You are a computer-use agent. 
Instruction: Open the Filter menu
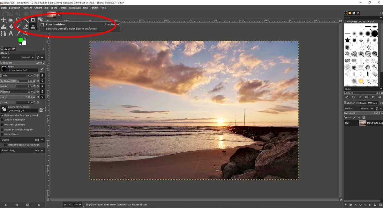(x=86, y=8)
